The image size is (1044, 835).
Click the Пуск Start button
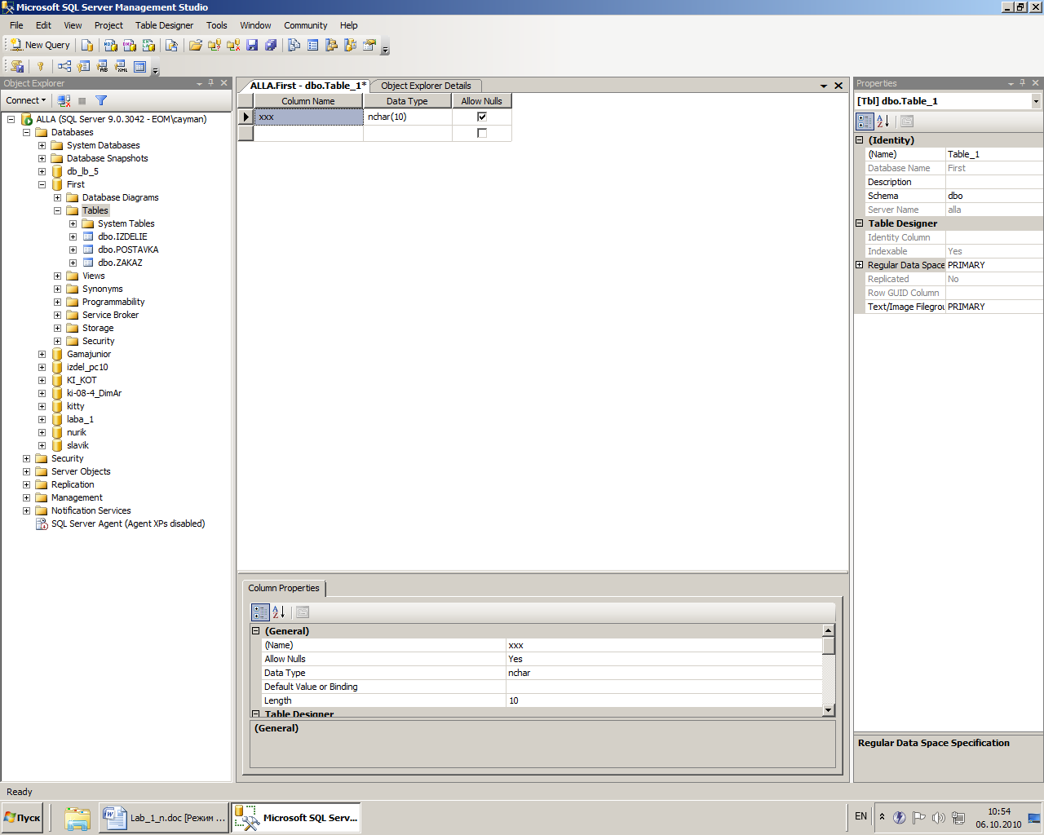coord(23,817)
